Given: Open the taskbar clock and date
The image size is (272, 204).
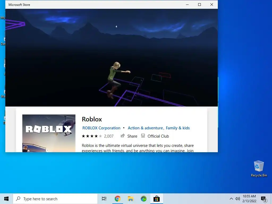Looking at the screenshot, I should pos(249,199).
